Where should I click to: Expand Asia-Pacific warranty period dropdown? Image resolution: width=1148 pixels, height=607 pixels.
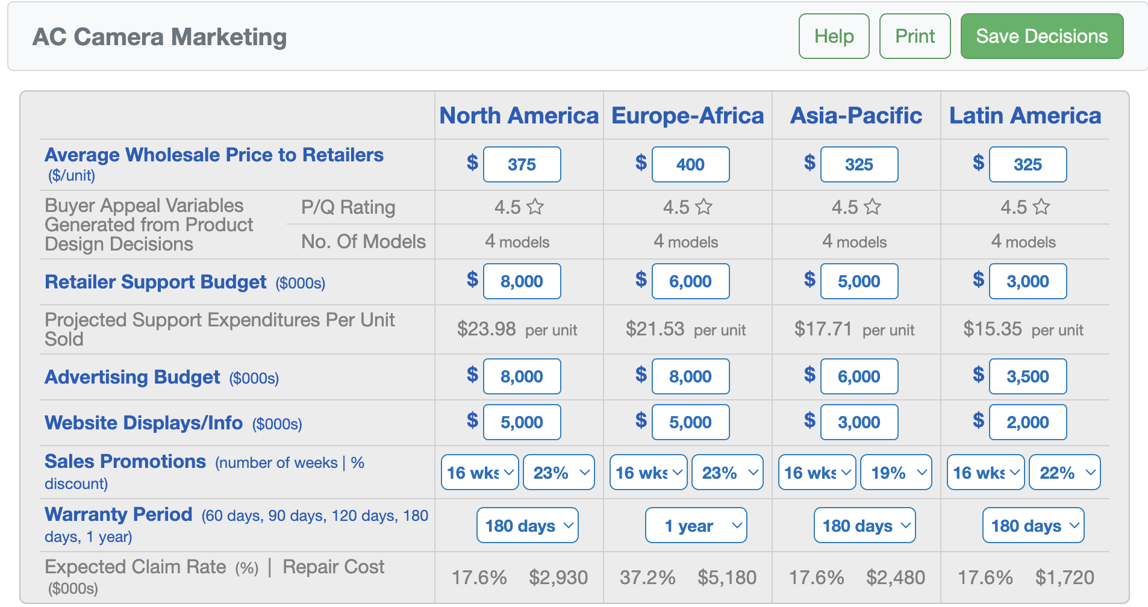pyautogui.click(x=864, y=526)
